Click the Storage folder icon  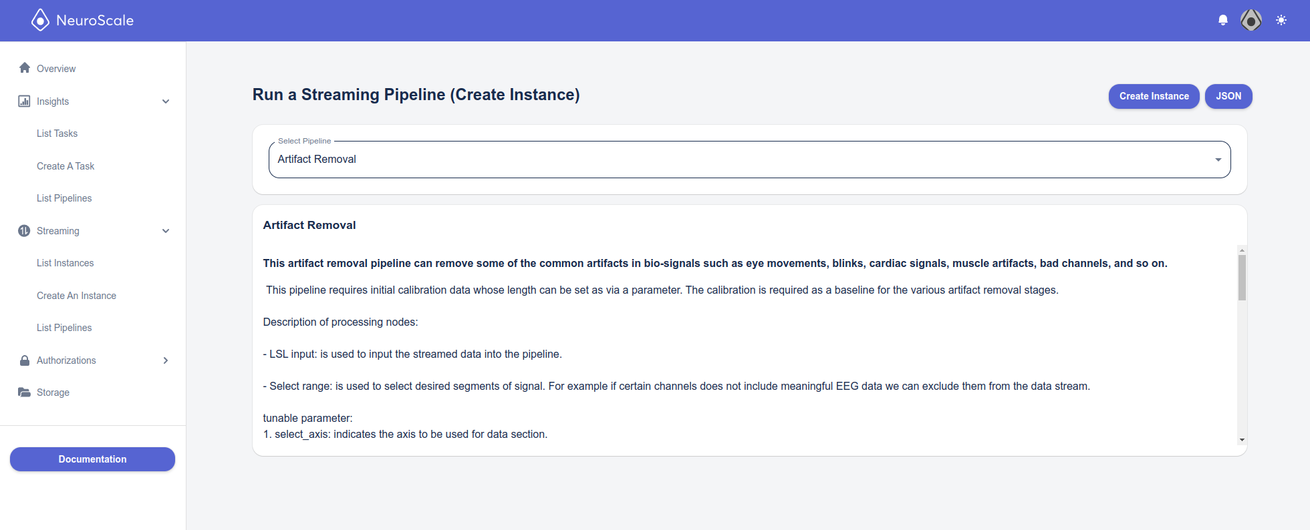pyautogui.click(x=24, y=392)
